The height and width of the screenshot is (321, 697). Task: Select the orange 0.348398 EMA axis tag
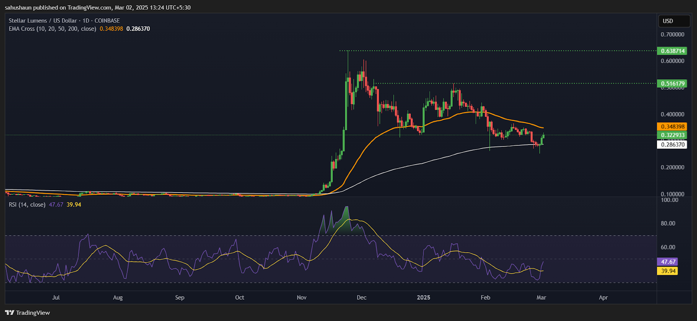(x=672, y=127)
